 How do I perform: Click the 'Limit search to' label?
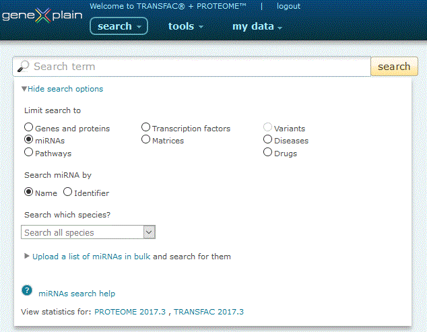tap(53, 110)
